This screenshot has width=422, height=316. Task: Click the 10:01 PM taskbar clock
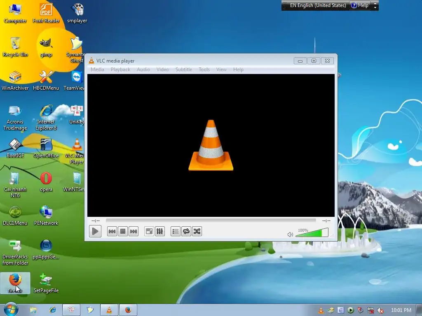pos(401,310)
